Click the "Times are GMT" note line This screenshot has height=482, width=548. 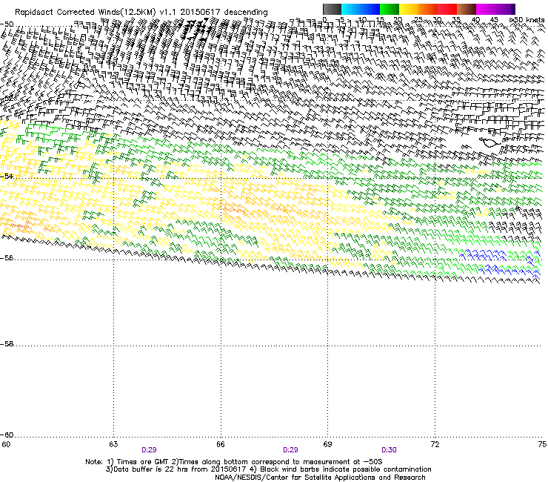[x=234, y=462]
